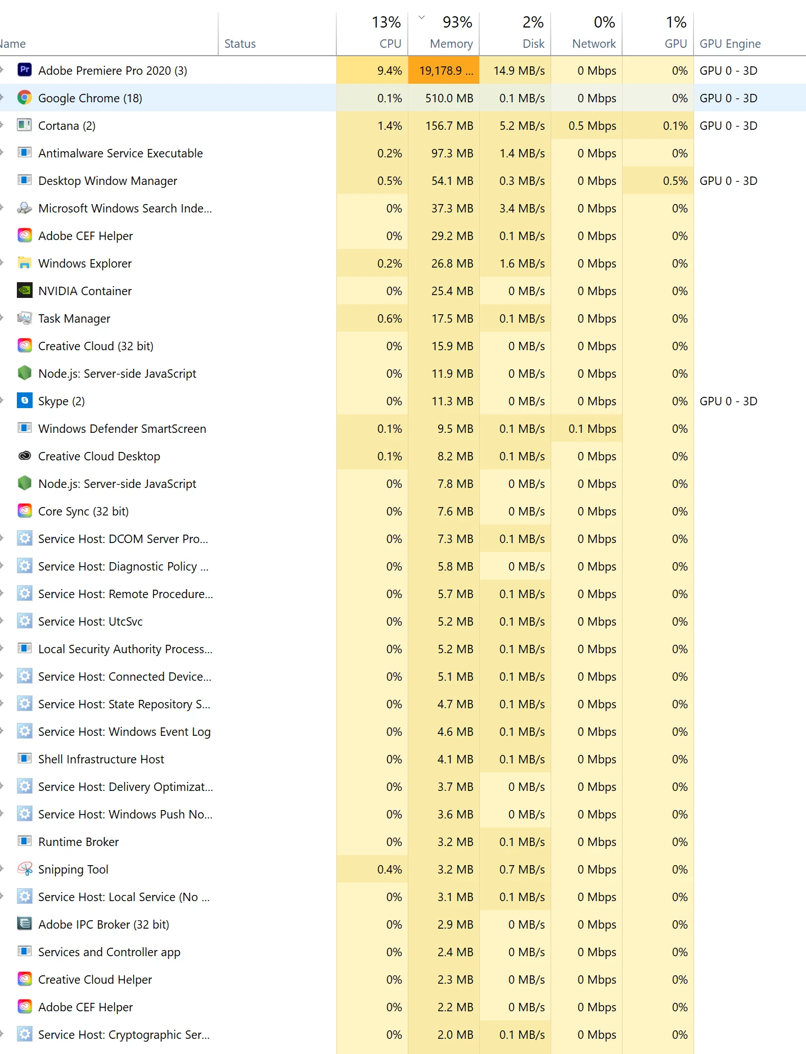Click the Adobe Premiere Pro 2020 icon
Screen dimensions: 806x1054
[24, 70]
